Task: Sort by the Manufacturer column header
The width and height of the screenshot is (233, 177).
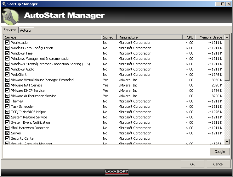Action: (150, 37)
